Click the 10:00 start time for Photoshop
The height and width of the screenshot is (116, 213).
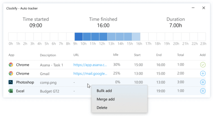(x=138, y=82)
